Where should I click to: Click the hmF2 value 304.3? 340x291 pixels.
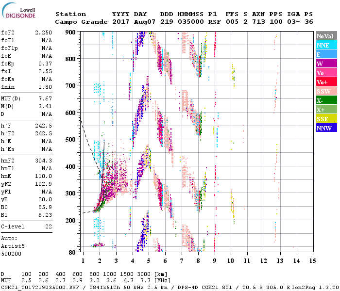point(44,161)
